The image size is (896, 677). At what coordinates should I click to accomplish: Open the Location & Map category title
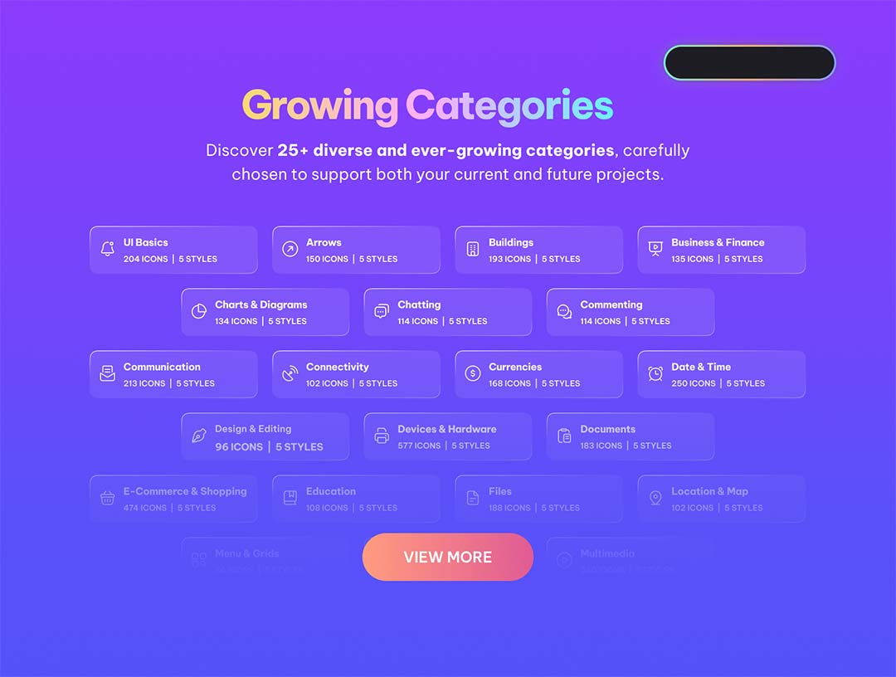(710, 491)
